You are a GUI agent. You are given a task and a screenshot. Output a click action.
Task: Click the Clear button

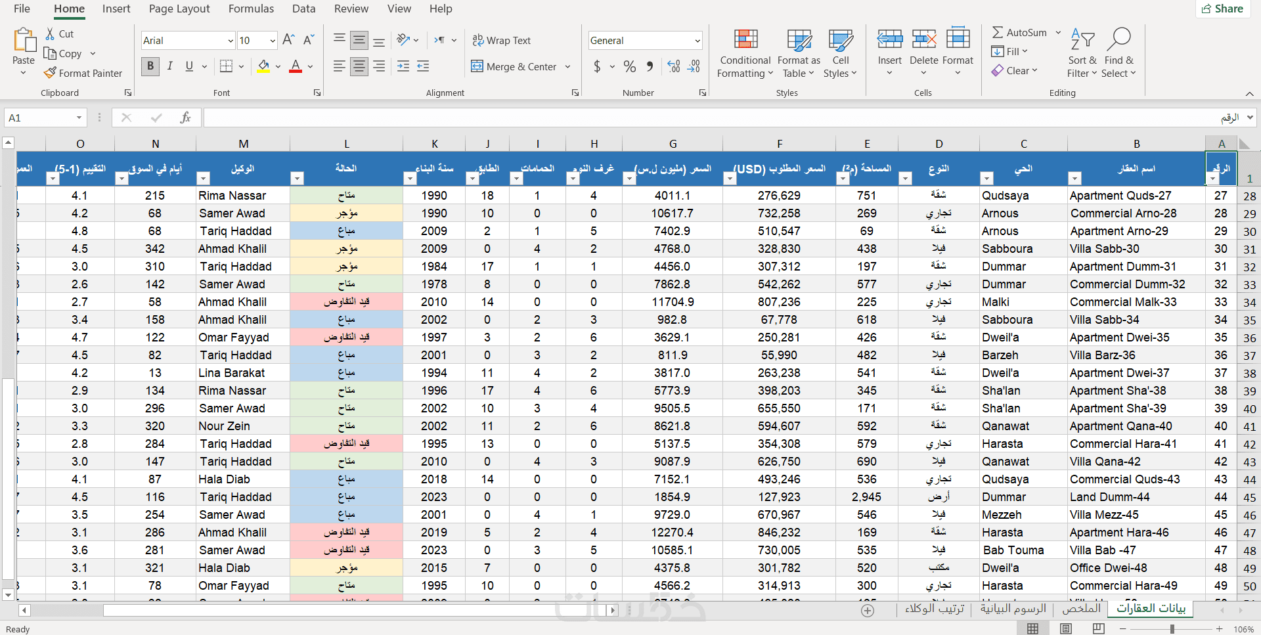point(1015,71)
